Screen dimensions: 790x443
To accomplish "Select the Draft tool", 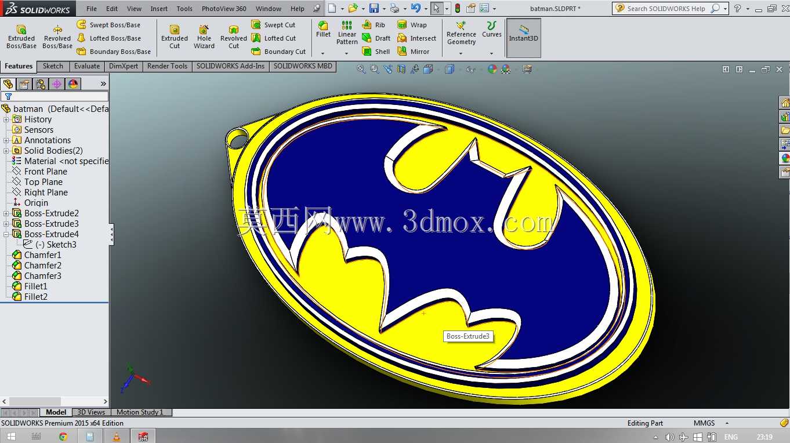I will [376, 38].
